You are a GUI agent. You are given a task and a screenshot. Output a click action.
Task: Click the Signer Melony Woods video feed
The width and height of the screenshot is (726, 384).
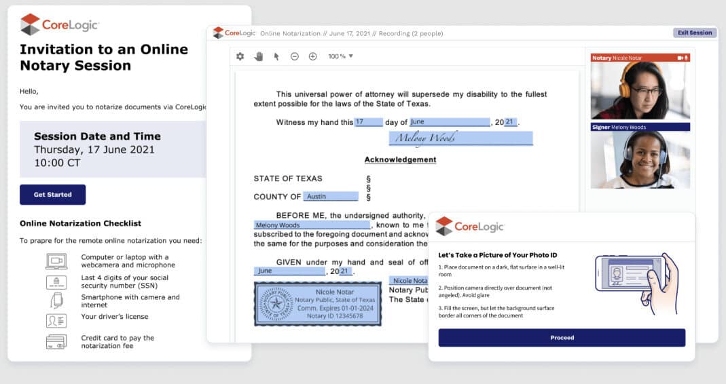click(640, 159)
